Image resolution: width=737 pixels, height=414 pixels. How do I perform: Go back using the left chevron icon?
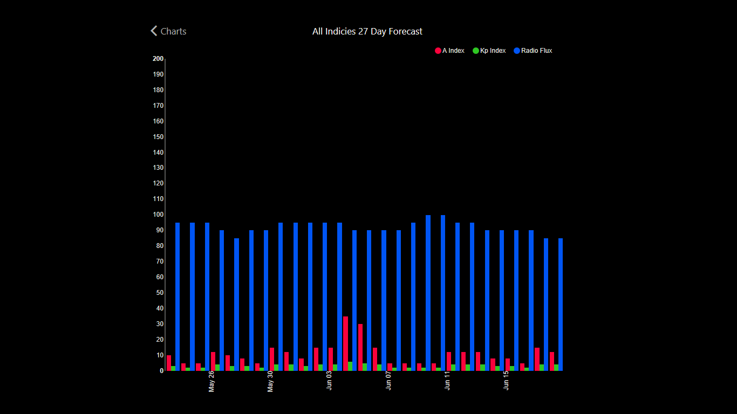tap(154, 31)
